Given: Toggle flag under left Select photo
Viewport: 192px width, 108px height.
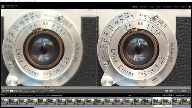Looking at the screenshot, I should click(3, 88).
